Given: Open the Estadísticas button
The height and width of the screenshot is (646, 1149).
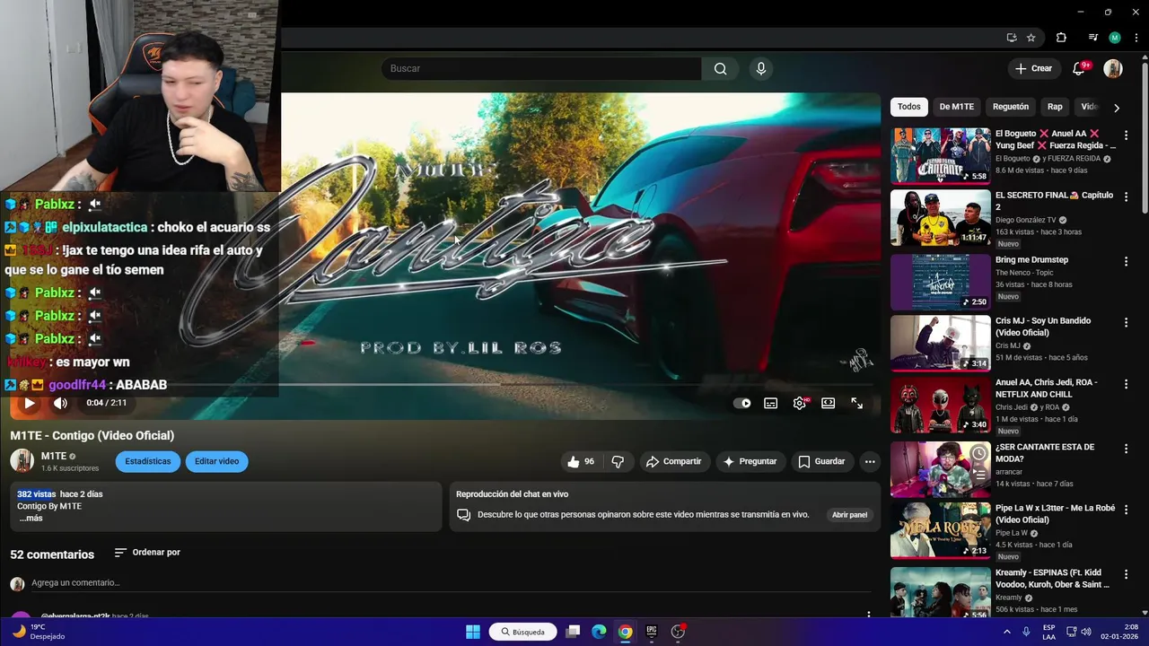Looking at the screenshot, I should 147,461.
